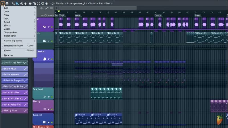The width and height of the screenshot is (228, 128).
Task: Jump to the Chorus time marker
Action: 158,16
